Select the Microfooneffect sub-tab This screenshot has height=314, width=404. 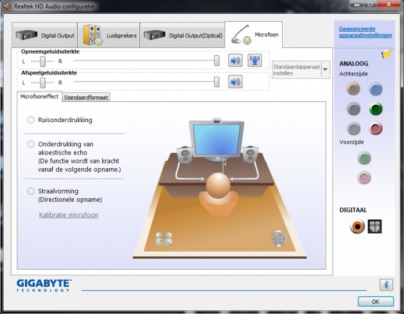(x=39, y=97)
